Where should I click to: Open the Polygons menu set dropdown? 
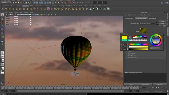pos(6,2)
